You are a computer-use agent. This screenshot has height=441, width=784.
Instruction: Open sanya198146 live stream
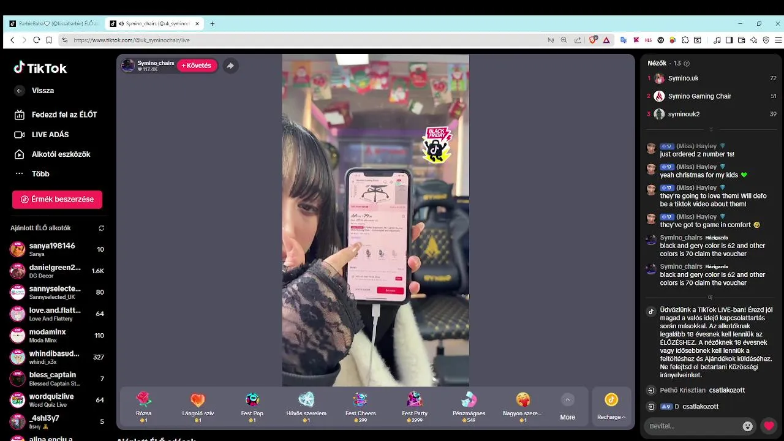point(57,249)
